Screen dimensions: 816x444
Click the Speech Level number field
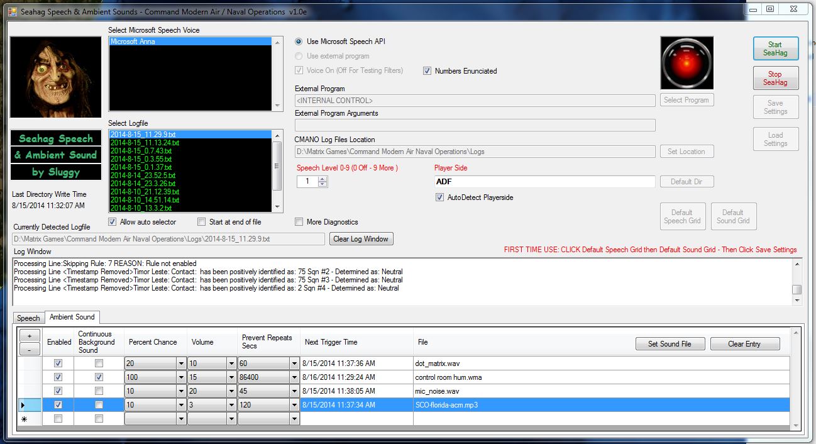(x=307, y=182)
